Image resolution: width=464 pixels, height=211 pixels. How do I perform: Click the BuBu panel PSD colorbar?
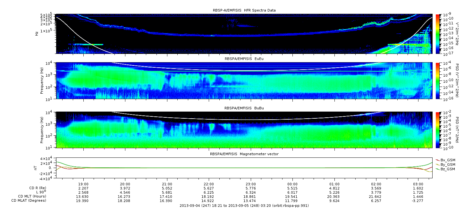click(438, 130)
